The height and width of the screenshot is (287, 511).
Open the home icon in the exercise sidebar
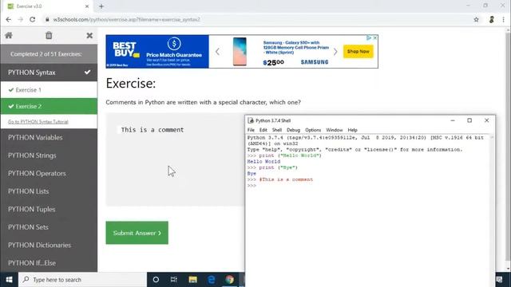tap(9, 35)
